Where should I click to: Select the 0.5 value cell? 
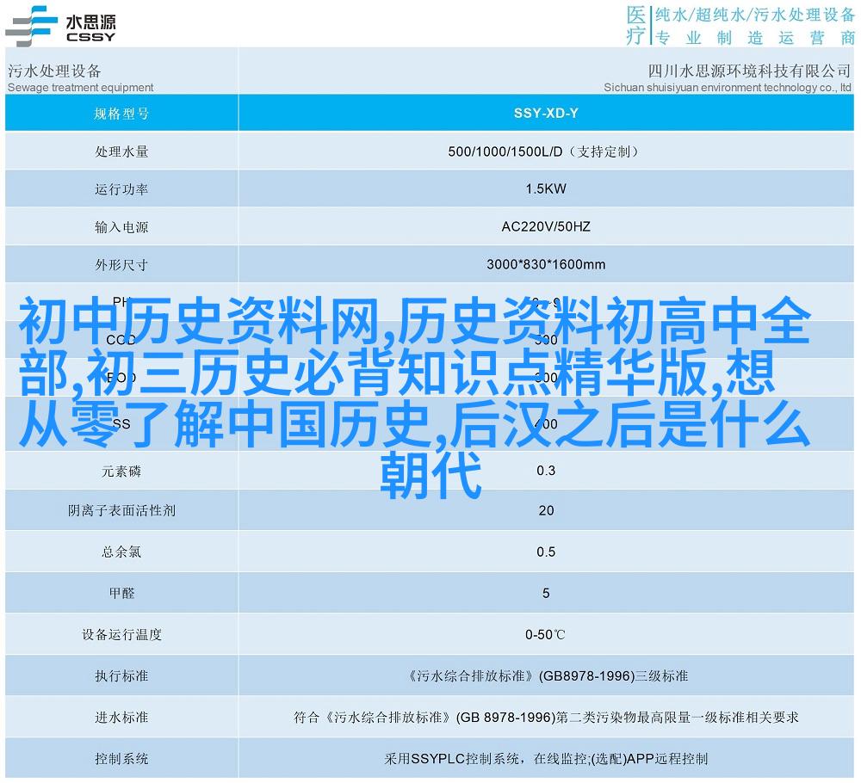click(x=547, y=552)
